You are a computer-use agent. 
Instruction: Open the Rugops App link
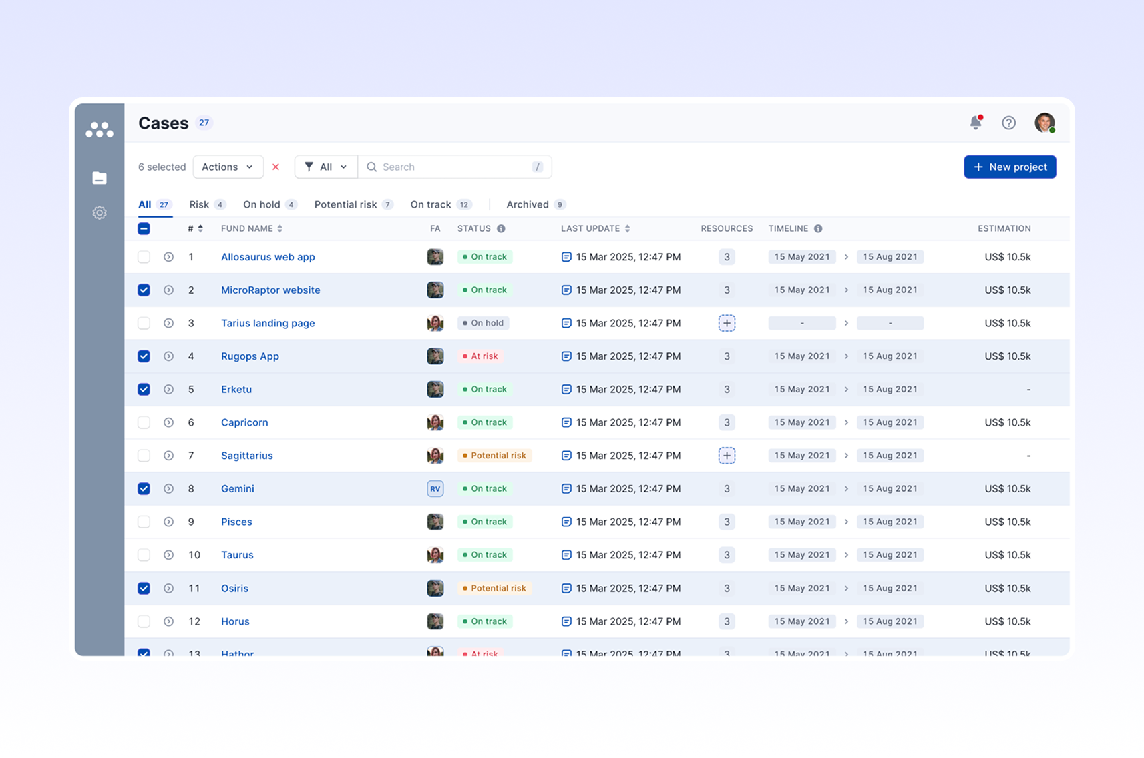click(x=250, y=356)
